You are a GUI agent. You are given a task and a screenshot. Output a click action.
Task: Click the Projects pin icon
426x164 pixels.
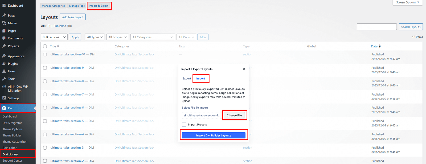point(4,46)
